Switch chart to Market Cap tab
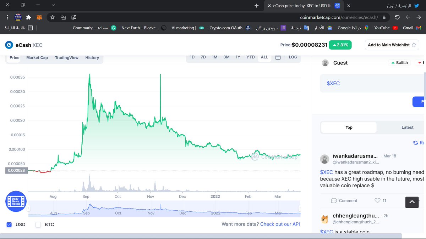The image size is (426, 239). pyautogui.click(x=37, y=58)
